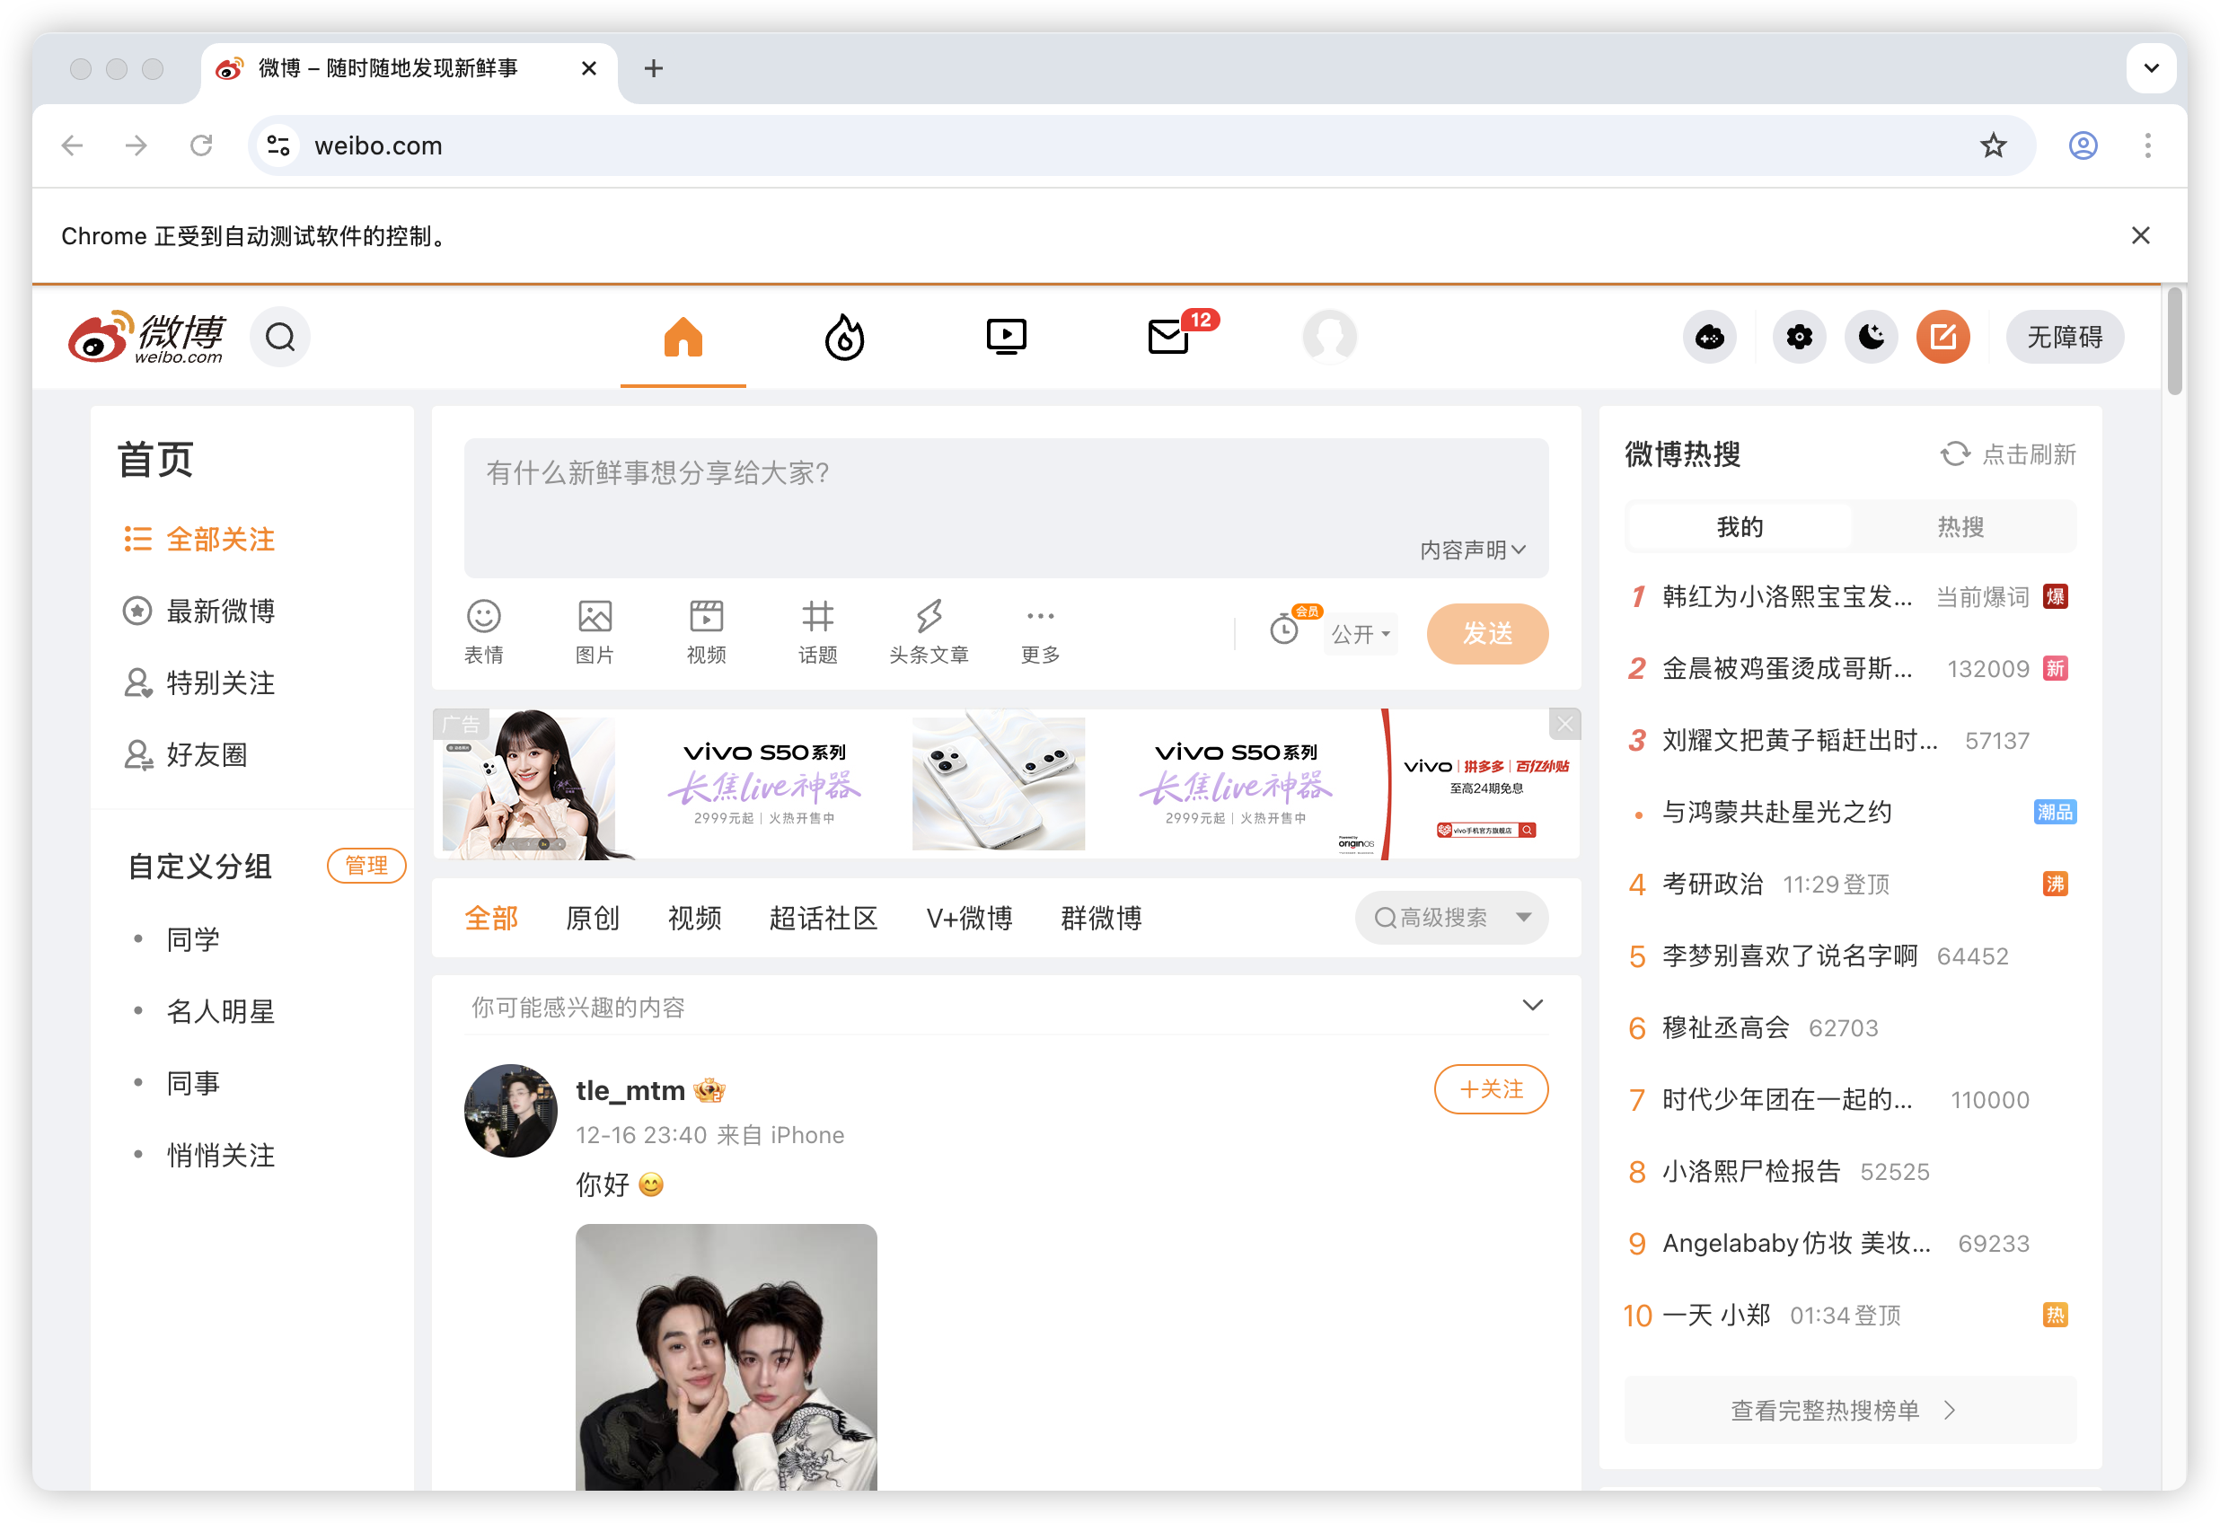Click the page vertical scrollbar
This screenshot has width=2220, height=1523.
(2175, 341)
